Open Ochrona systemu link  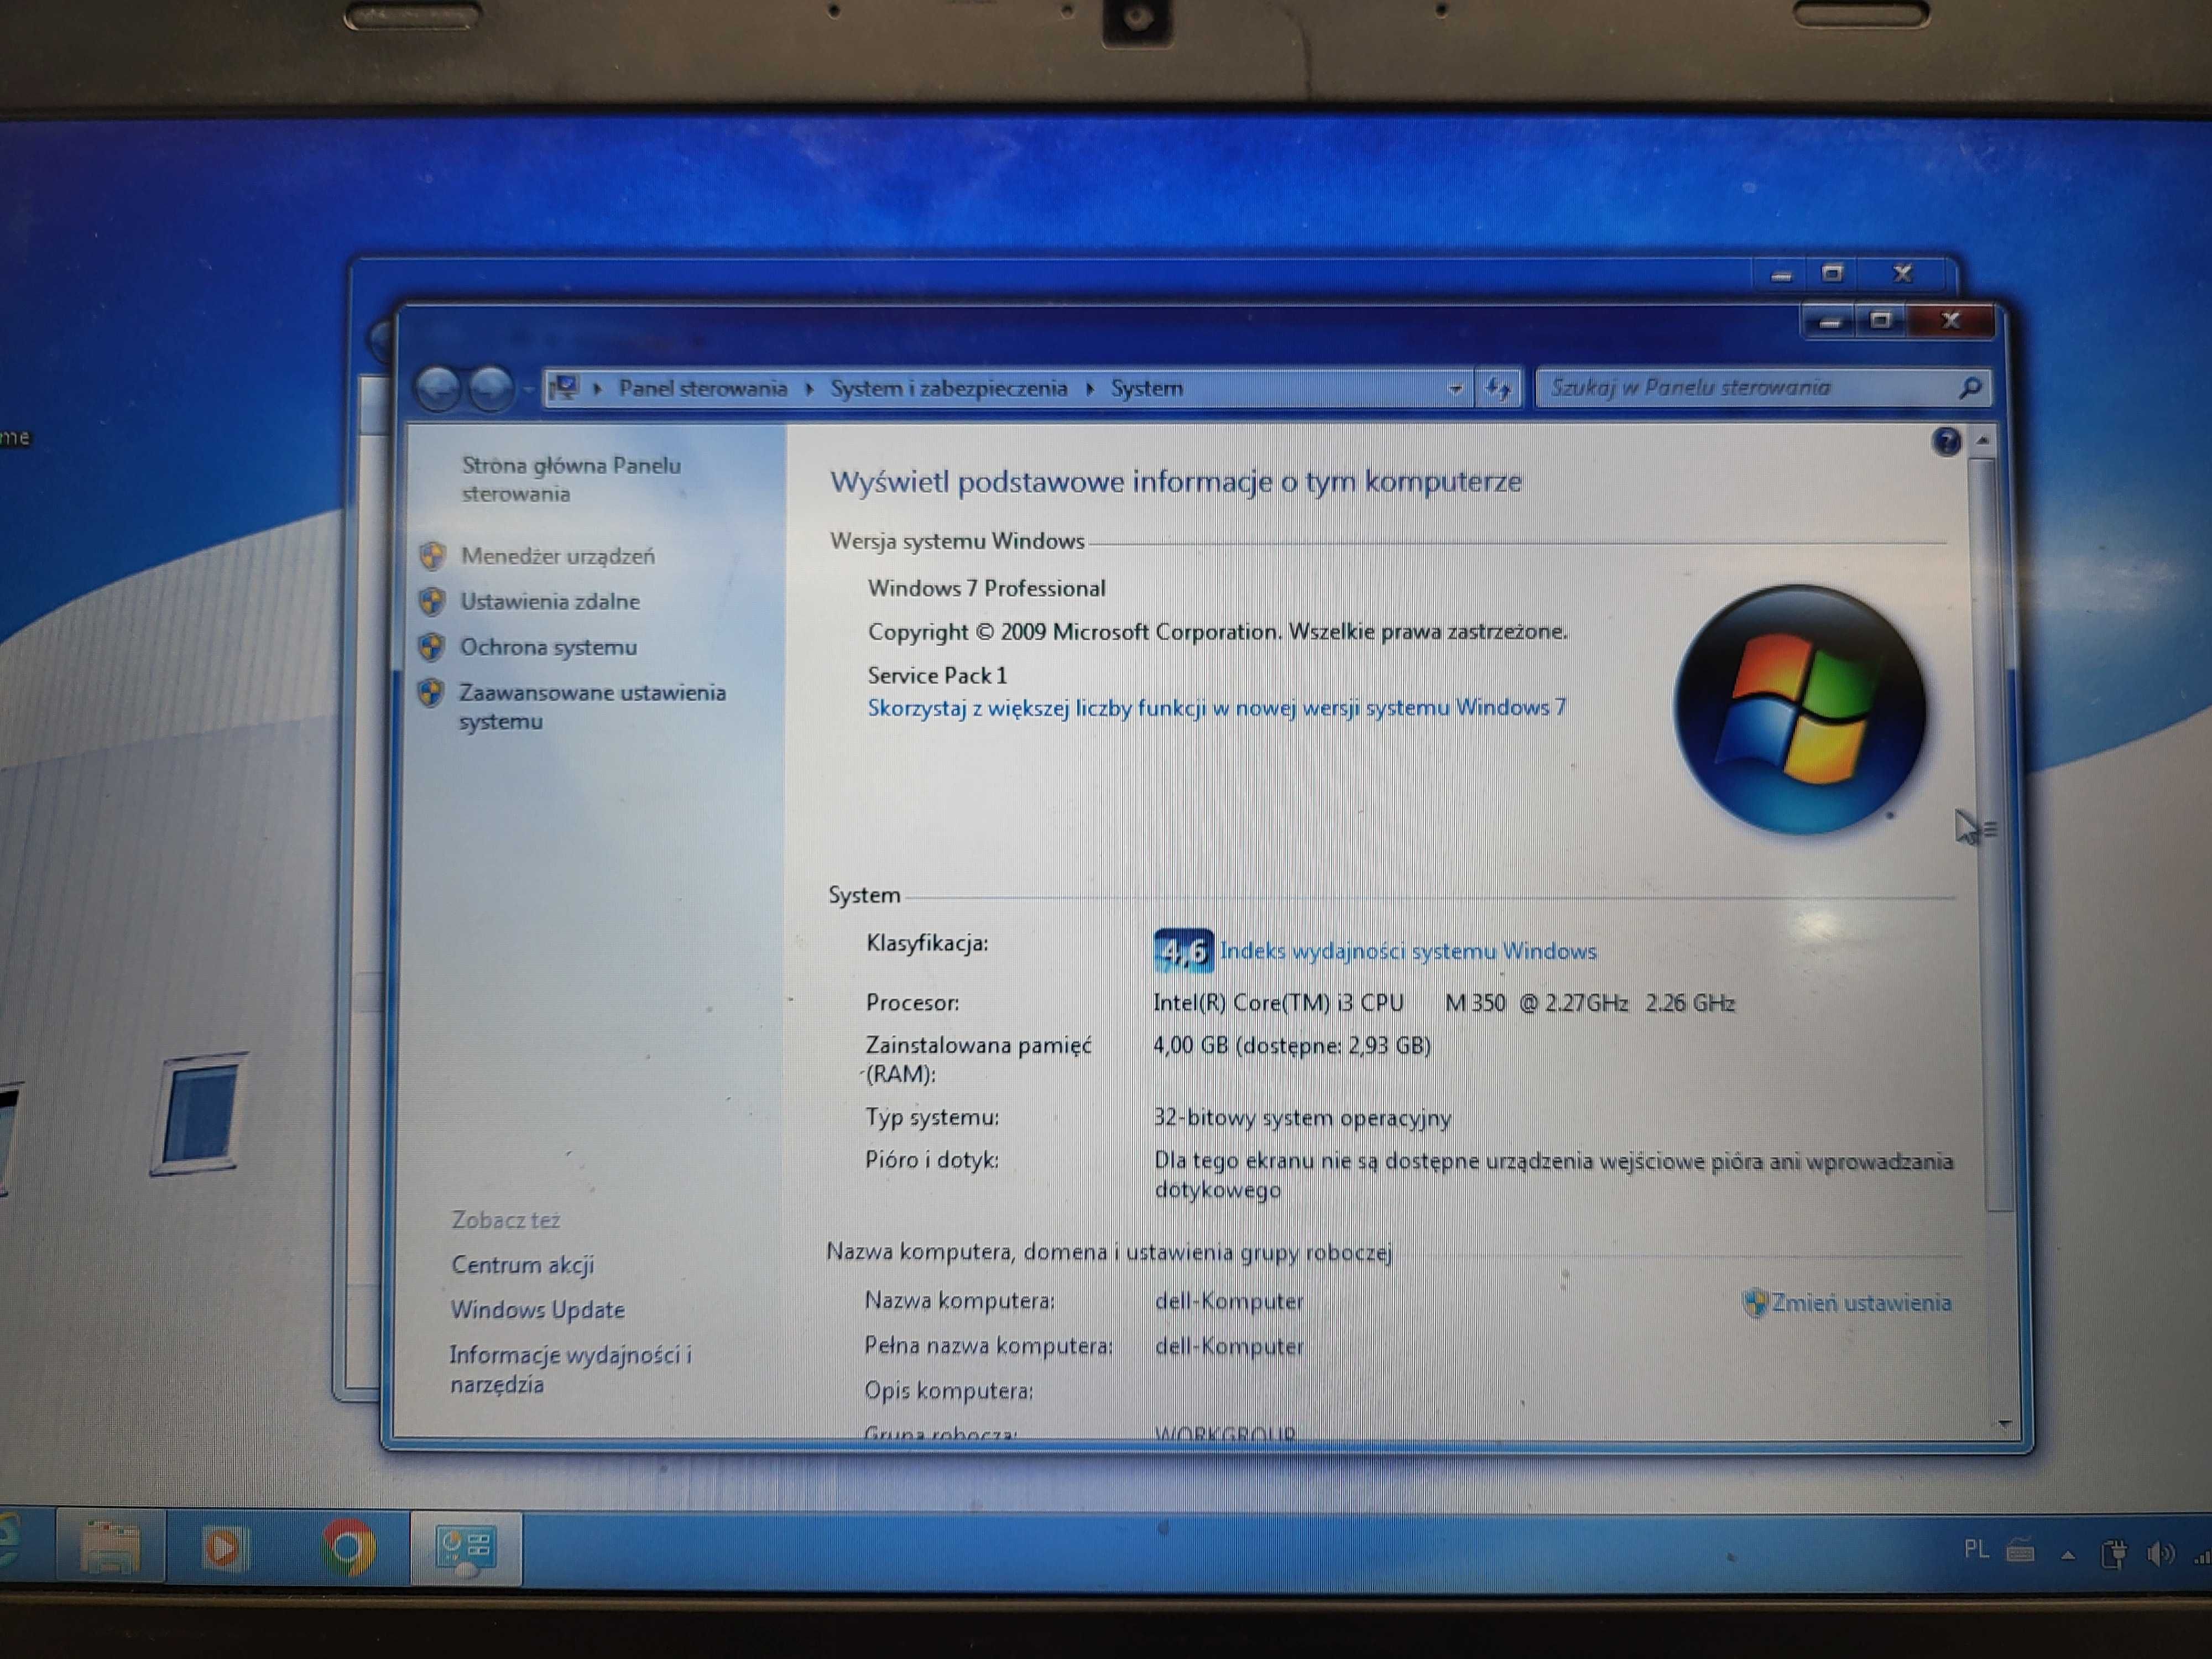click(548, 647)
